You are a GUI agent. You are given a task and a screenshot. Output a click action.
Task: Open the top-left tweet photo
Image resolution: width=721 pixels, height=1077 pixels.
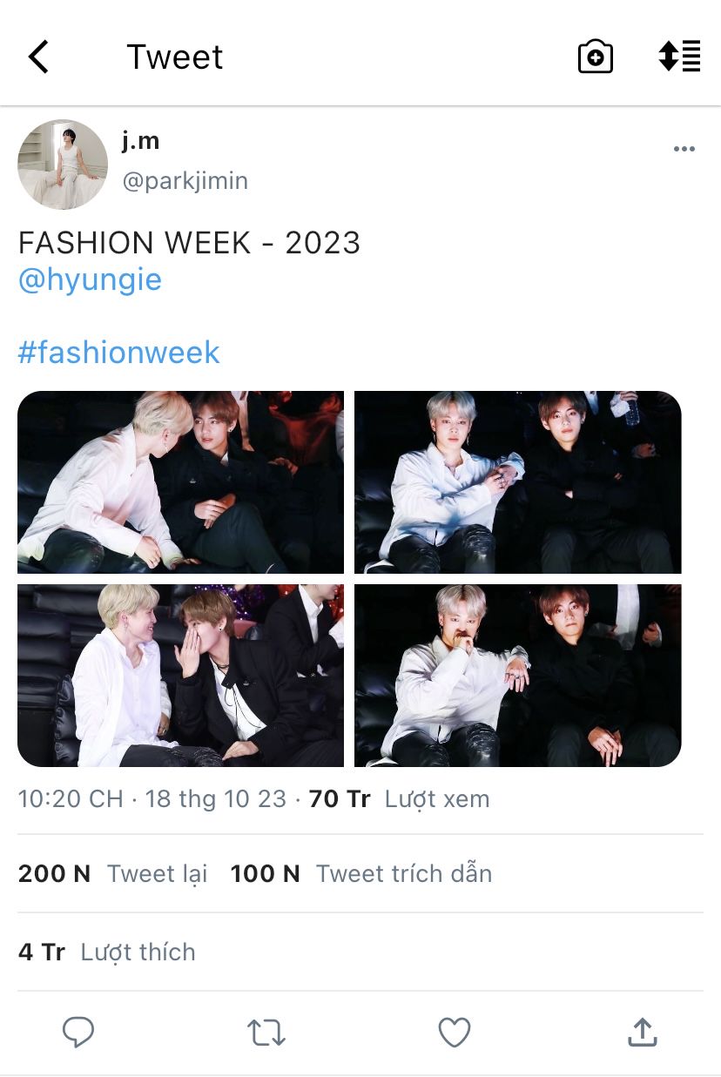181,482
